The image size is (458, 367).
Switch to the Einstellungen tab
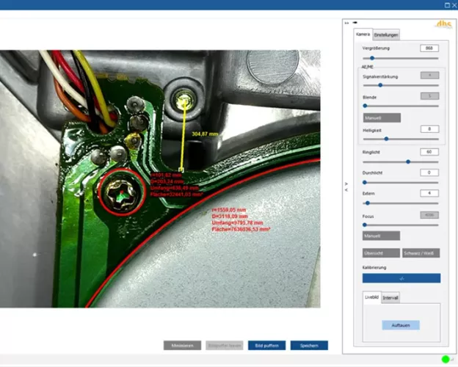coord(386,34)
